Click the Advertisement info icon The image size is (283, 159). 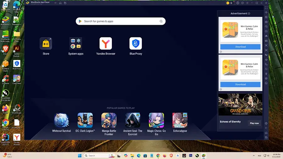249,14
